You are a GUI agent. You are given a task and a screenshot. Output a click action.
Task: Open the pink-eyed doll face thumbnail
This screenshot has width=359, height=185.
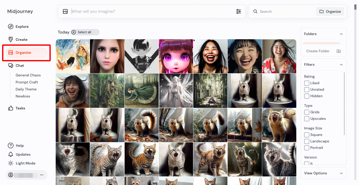coord(176,56)
